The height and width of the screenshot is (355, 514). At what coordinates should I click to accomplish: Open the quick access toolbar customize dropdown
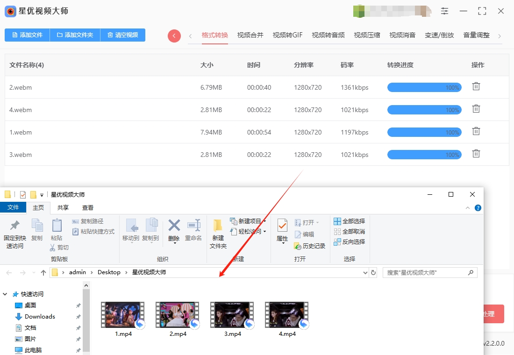(x=42, y=195)
